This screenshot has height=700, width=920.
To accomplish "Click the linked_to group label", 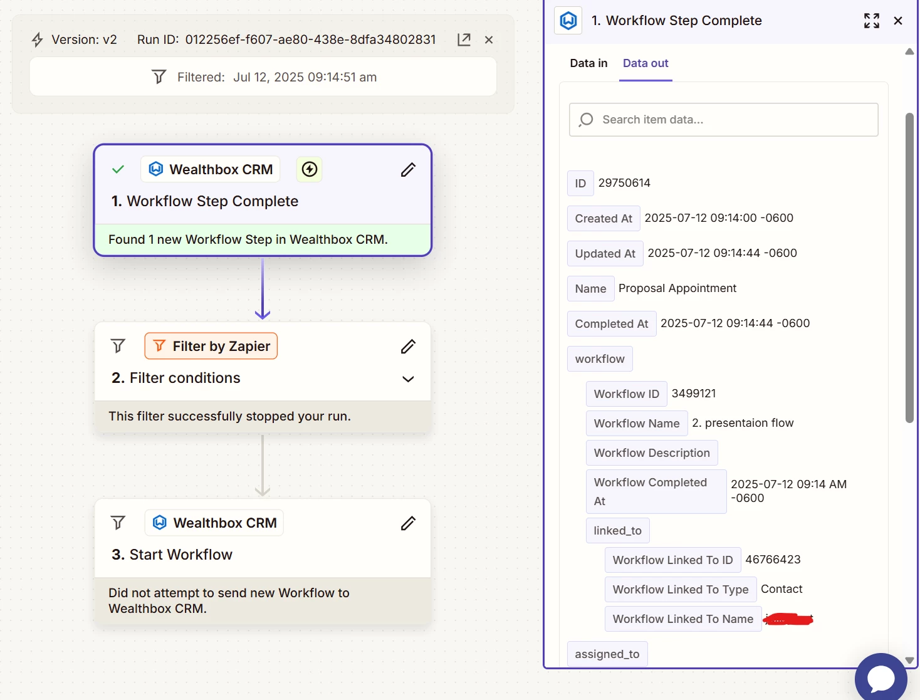I will click(x=617, y=530).
